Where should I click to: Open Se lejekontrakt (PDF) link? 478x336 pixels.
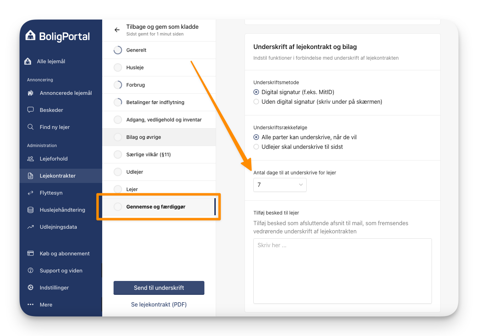tap(159, 304)
